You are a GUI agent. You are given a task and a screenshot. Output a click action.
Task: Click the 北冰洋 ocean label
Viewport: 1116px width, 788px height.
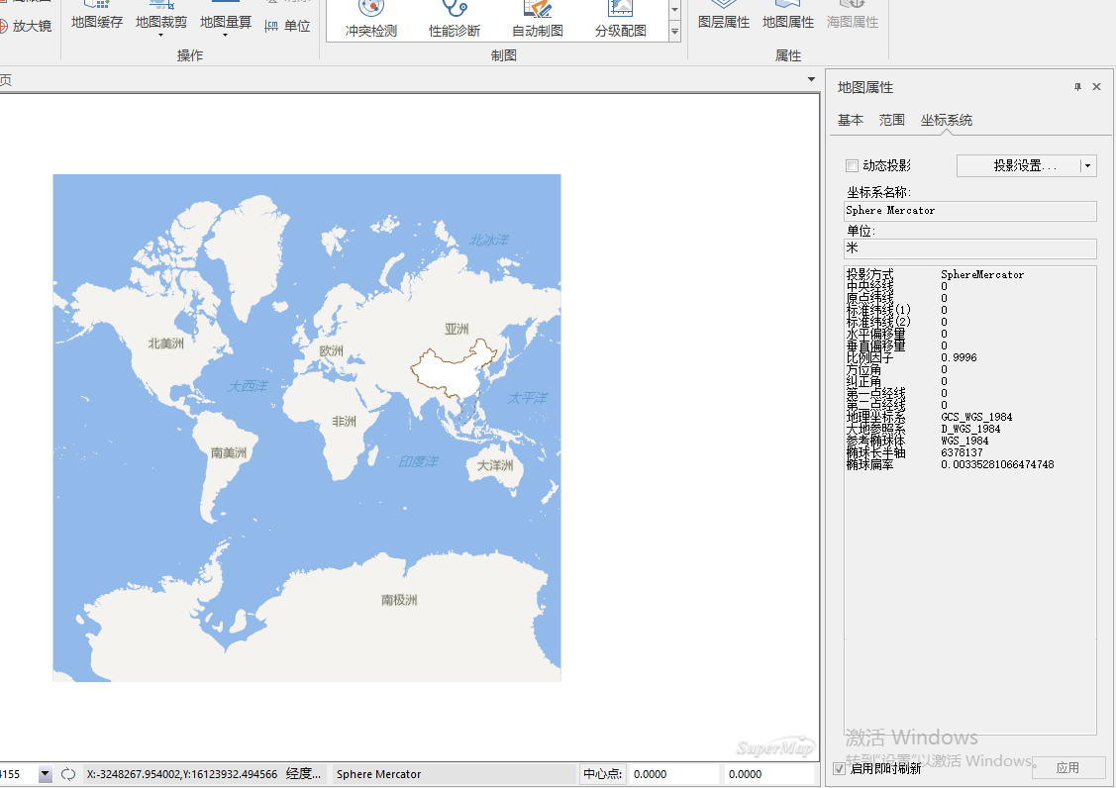pyautogui.click(x=489, y=241)
